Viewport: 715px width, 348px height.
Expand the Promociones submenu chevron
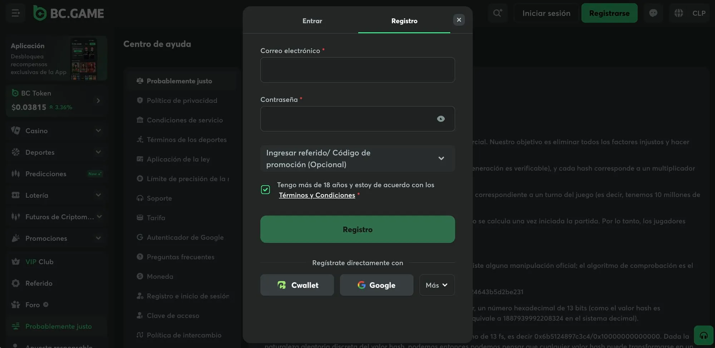coord(98,238)
